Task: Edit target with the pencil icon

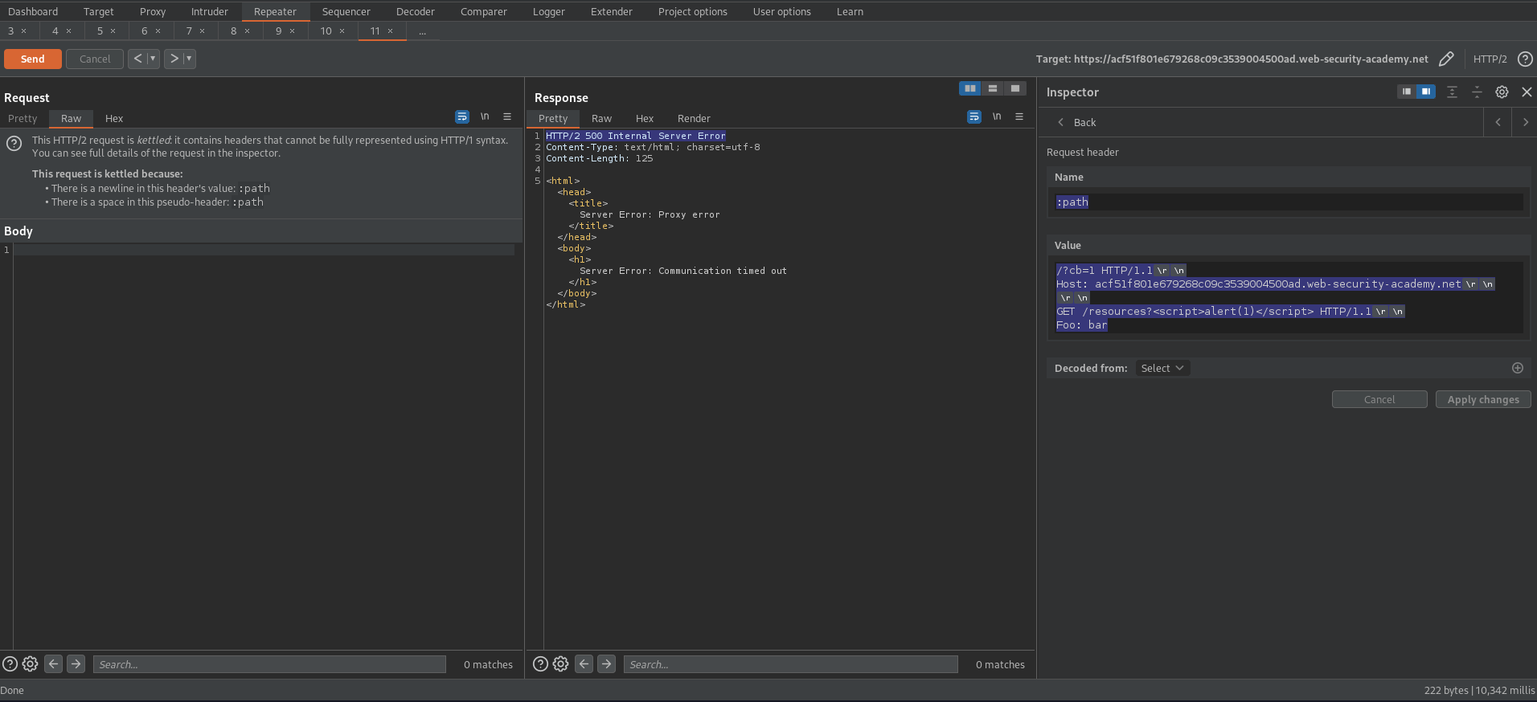Action: click(1446, 59)
